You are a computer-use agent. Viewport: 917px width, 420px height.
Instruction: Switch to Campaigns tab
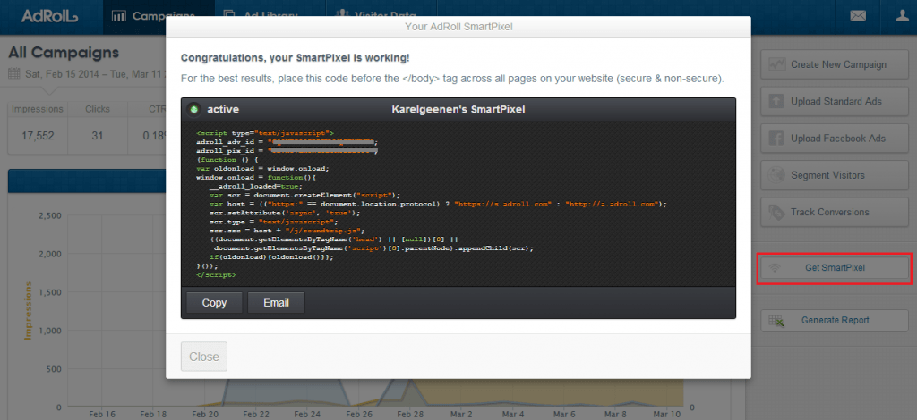coord(159,16)
